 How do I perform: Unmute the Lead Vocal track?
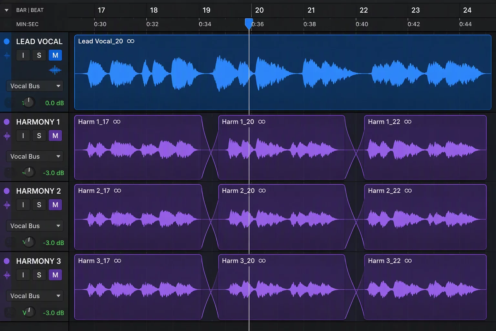(x=55, y=55)
